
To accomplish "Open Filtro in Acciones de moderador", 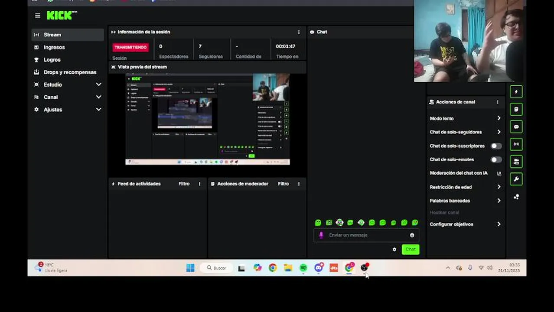I will pyautogui.click(x=283, y=184).
